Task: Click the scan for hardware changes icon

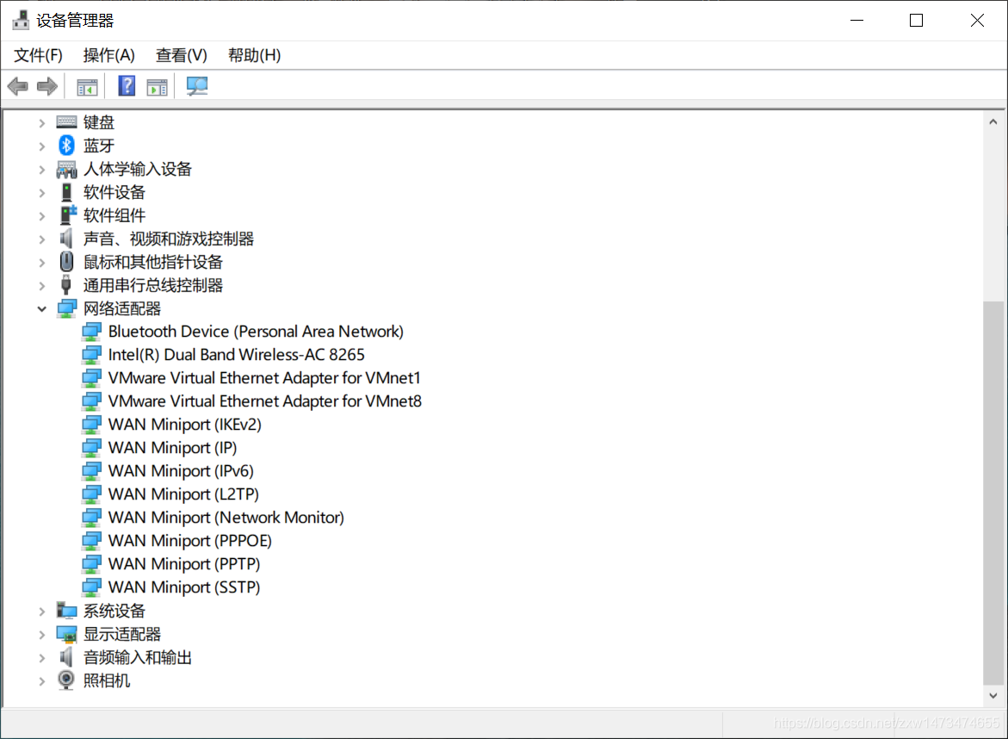Action: coord(197,86)
